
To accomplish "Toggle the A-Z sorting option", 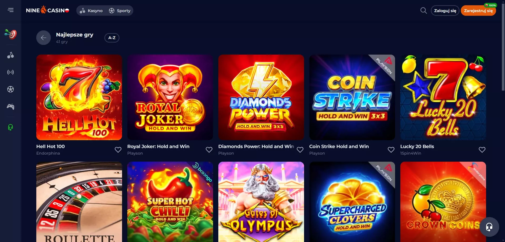I will 112,38.
